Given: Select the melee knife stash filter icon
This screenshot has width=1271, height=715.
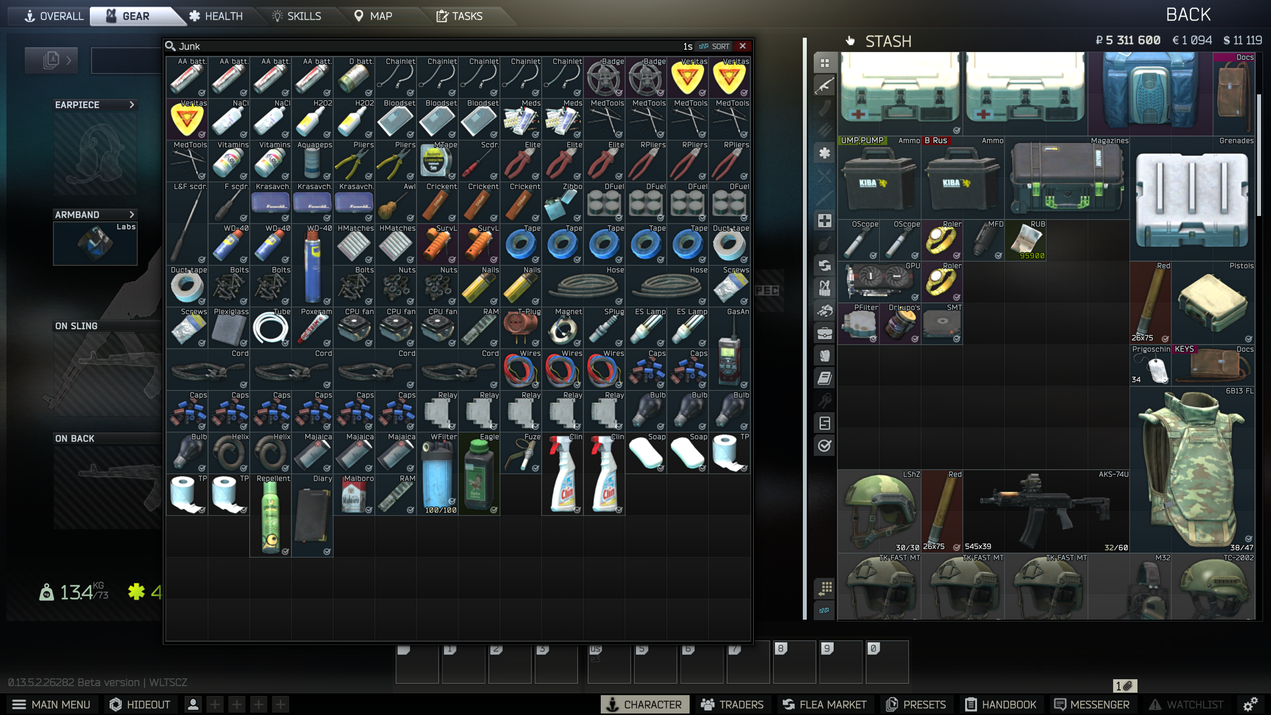Looking at the screenshot, I should pos(825,198).
